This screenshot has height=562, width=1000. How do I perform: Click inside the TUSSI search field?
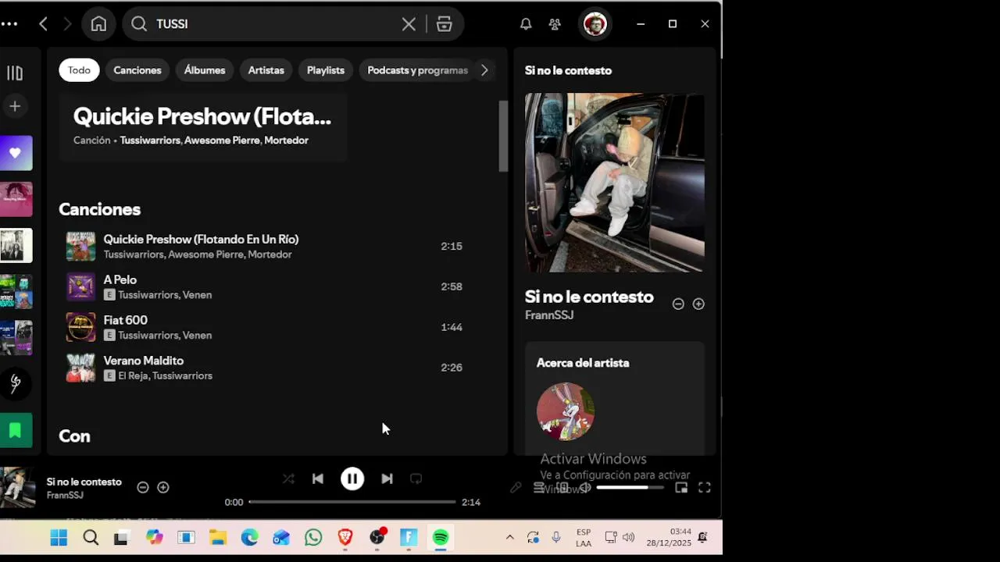(273, 24)
